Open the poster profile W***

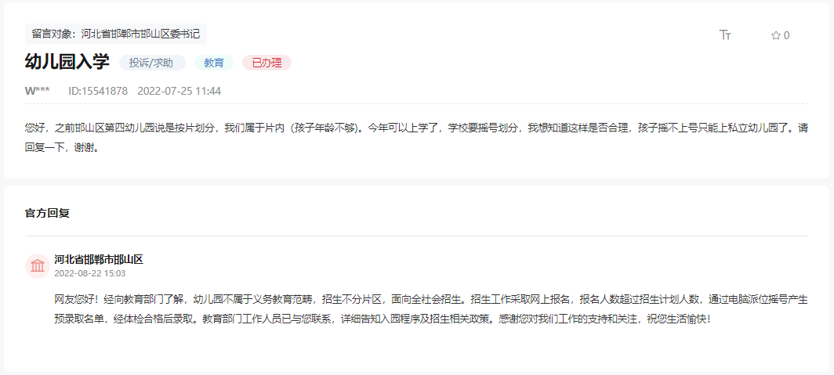click(x=38, y=91)
